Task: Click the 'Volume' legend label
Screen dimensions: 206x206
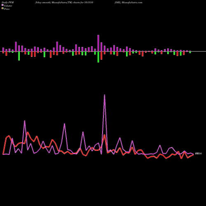Action: coord(8,6)
